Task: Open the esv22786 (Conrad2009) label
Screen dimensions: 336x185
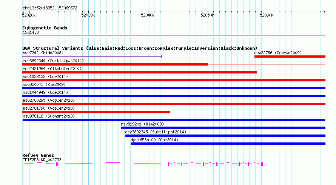Action: pyautogui.click(x=278, y=53)
